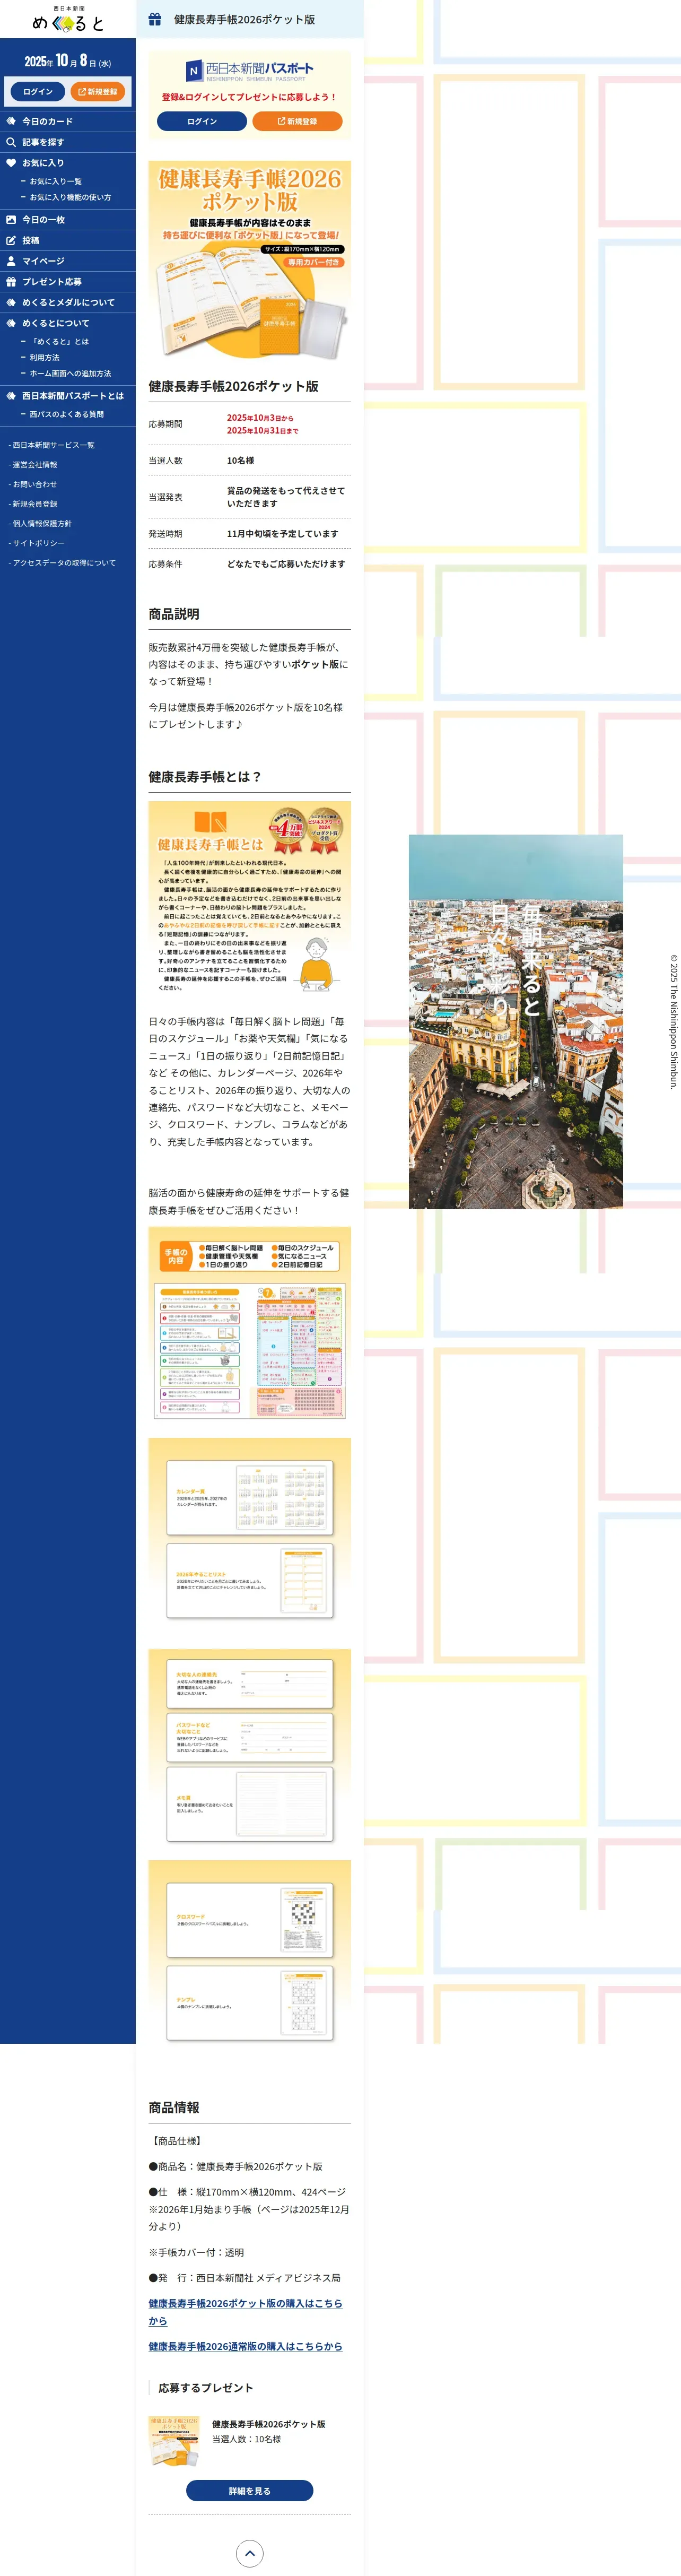The width and height of the screenshot is (681, 2576).
Task: Open お気に入り一覧 submenu link
Action: [56, 181]
